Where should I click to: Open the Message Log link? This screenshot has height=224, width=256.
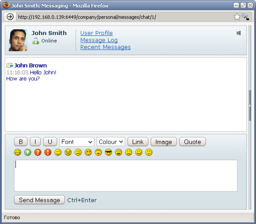pos(99,40)
